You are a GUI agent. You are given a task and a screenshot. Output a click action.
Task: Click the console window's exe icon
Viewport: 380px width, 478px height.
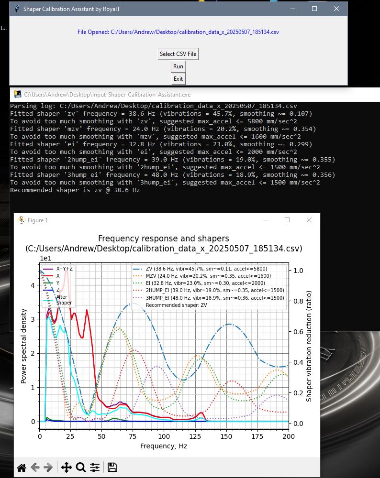point(18,94)
